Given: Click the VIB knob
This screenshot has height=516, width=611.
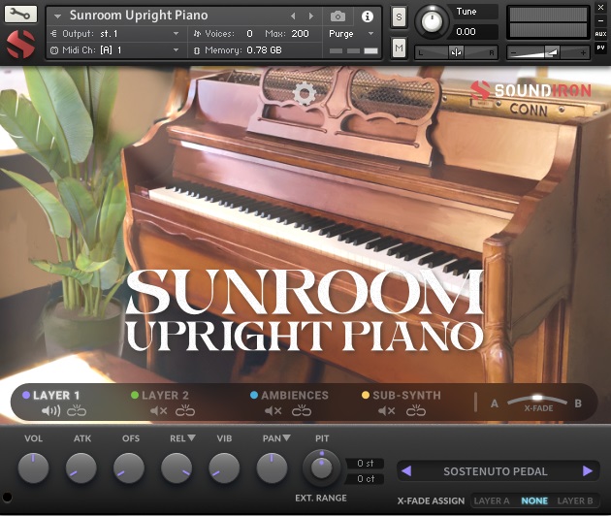Looking at the screenshot, I should pyautogui.click(x=224, y=468).
